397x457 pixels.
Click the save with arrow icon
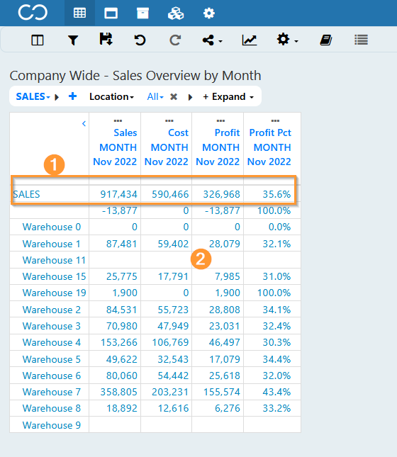(106, 39)
